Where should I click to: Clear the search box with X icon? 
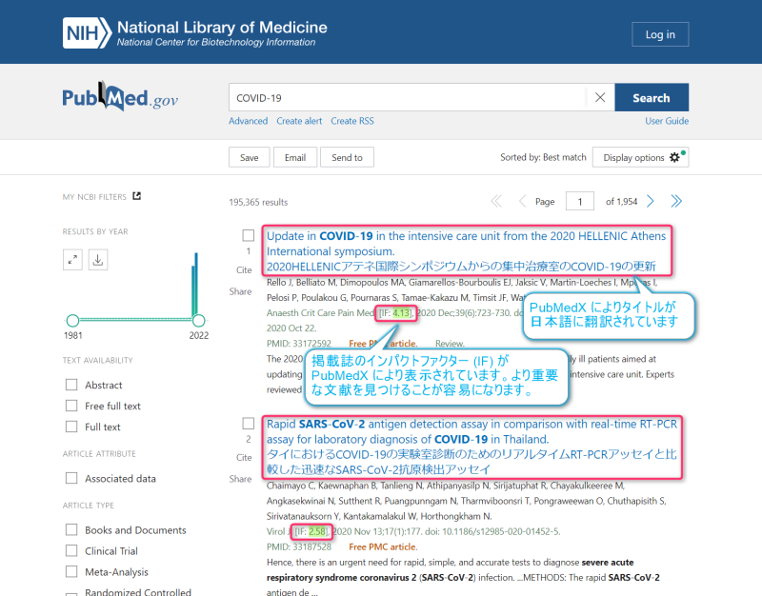[600, 98]
